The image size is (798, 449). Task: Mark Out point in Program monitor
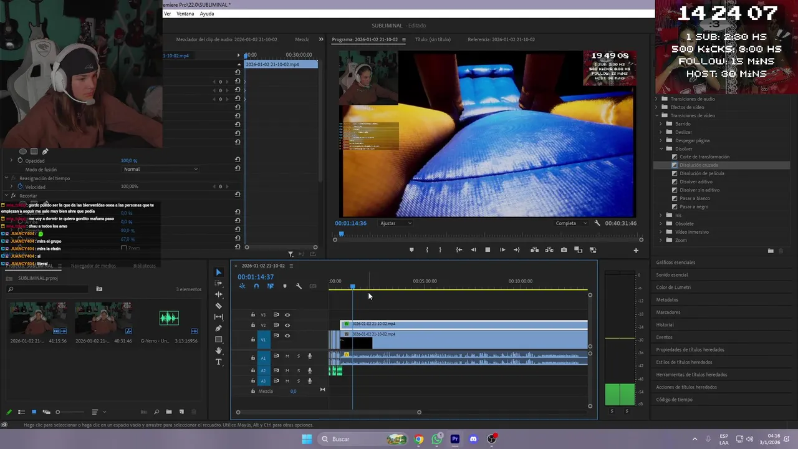[x=440, y=250]
